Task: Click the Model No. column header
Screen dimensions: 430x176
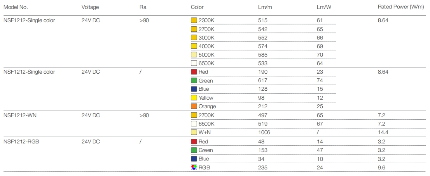Action: pyautogui.click(x=16, y=7)
